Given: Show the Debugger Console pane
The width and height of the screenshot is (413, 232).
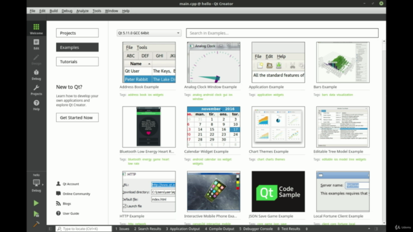Looking at the screenshot, I should tap(256, 229).
